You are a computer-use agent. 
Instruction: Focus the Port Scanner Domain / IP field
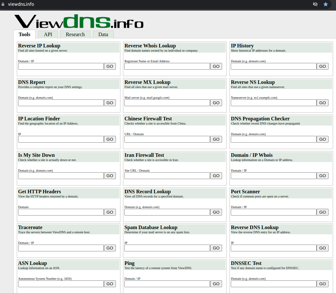tap(274, 212)
